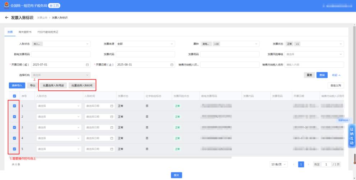Switch to the 海关缴款书 tab

25,32
